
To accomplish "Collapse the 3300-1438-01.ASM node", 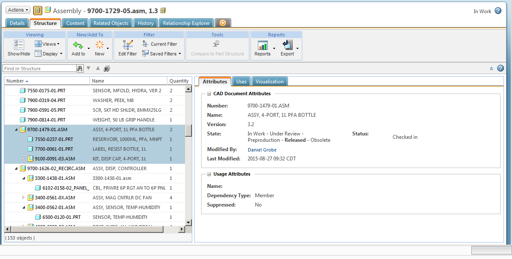I will (x=24, y=178).
